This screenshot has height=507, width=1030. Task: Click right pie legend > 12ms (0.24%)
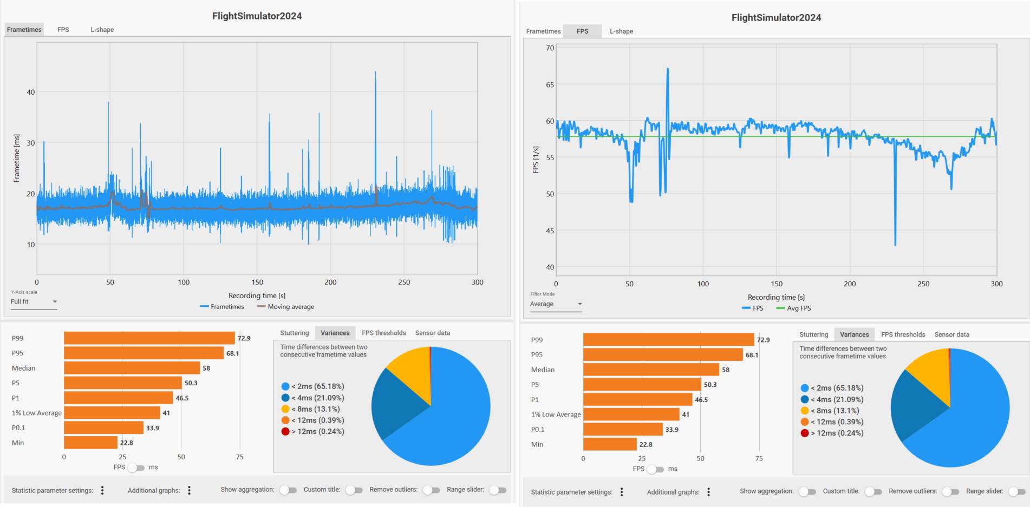pyautogui.click(x=832, y=433)
